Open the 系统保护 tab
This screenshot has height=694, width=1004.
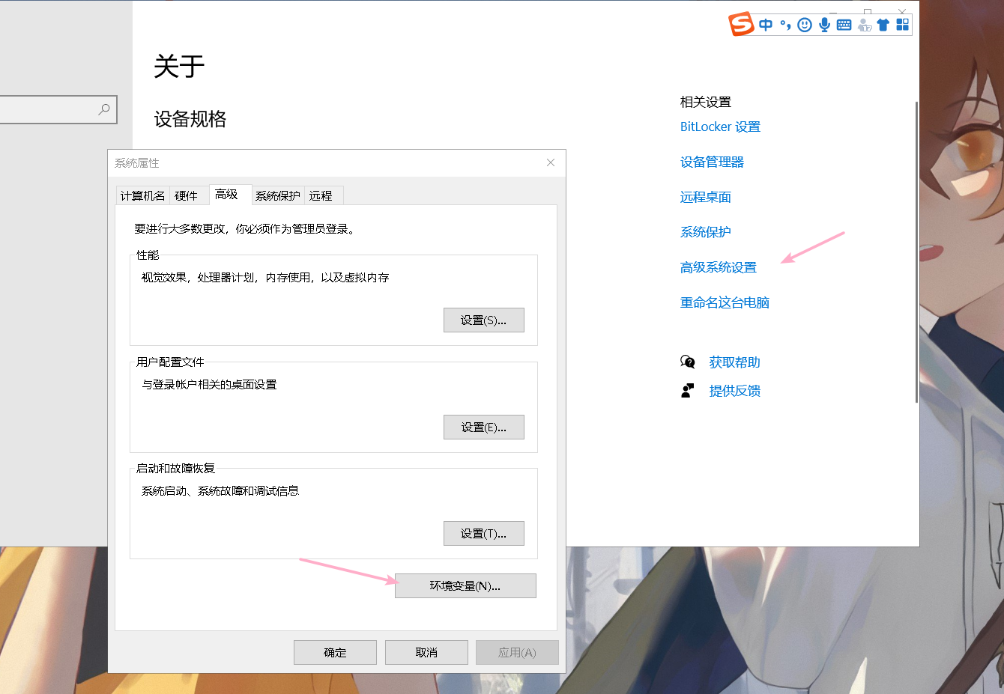(277, 195)
